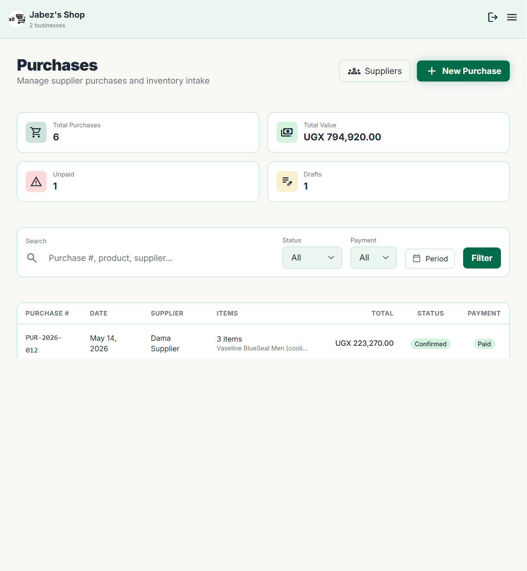Open the Suppliers page
Viewport: 527px width, 571px height.
(x=375, y=71)
